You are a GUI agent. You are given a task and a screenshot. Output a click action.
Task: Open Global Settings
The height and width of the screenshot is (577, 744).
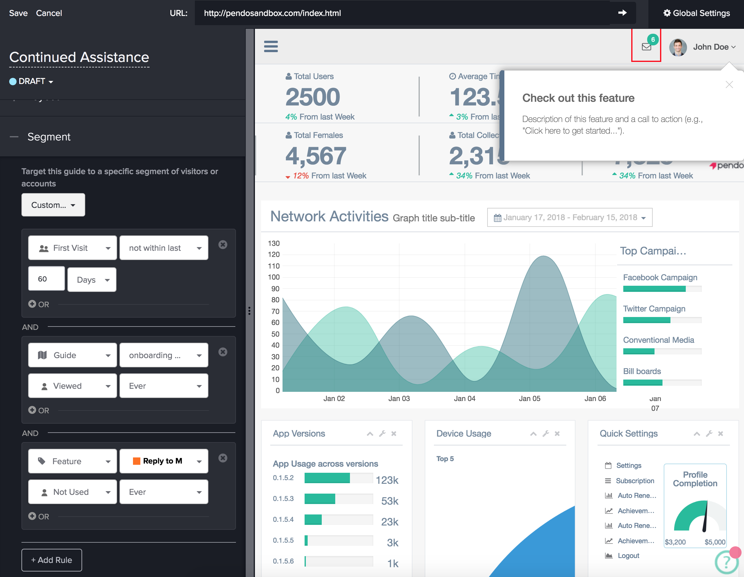click(x=696, y=13)
